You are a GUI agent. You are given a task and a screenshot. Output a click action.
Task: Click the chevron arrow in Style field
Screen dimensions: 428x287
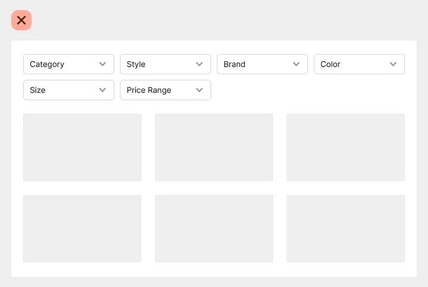[x=199, y=64]
